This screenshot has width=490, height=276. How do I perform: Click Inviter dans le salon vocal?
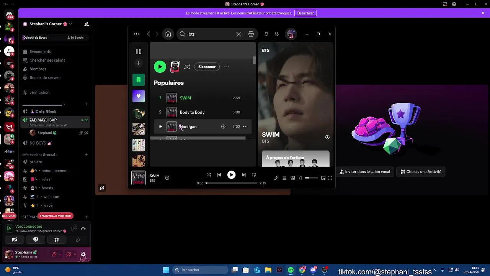coord(365,172)
